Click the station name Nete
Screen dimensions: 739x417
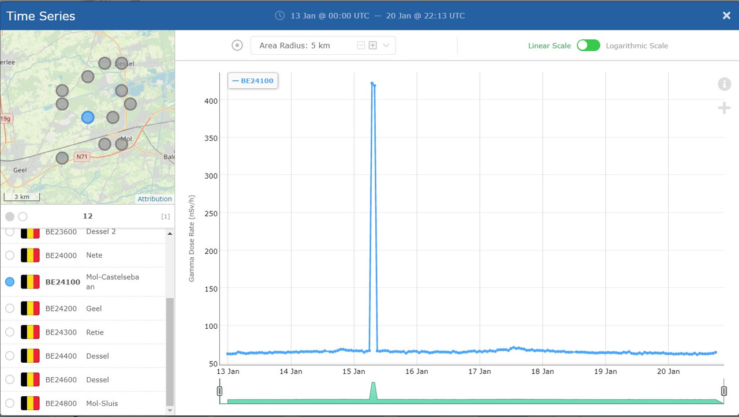pyautogui.click(x=94, y=256)
